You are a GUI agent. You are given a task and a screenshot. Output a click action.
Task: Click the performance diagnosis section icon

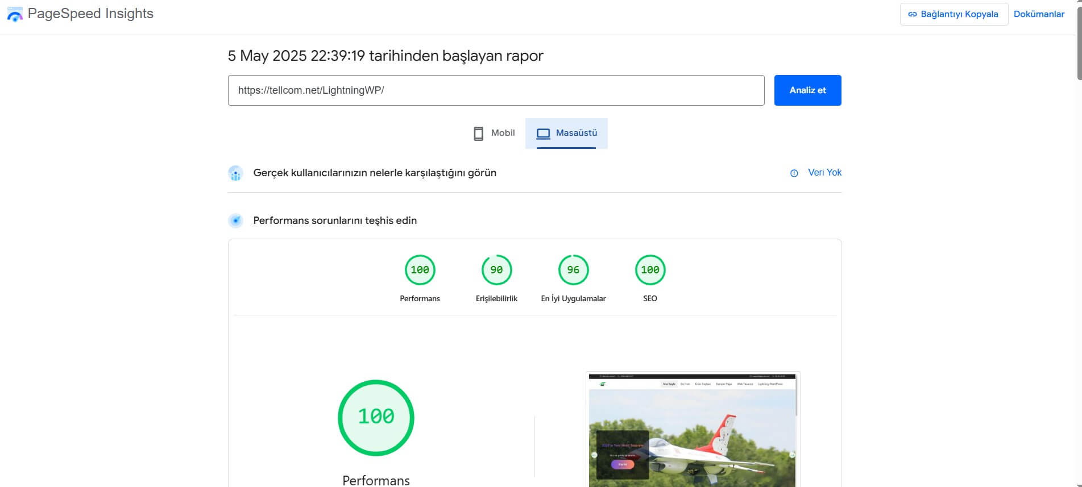click(235, 220)
